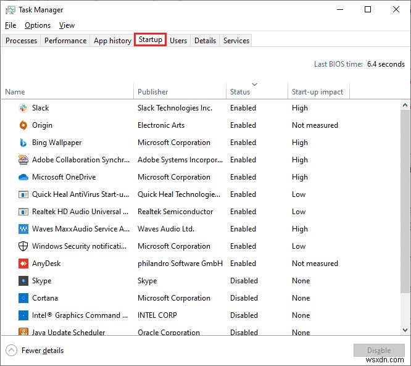Click the Microsoft OneDrive cloud icon
This screenshot has height=366, width=411.
(x=23, y=177)
